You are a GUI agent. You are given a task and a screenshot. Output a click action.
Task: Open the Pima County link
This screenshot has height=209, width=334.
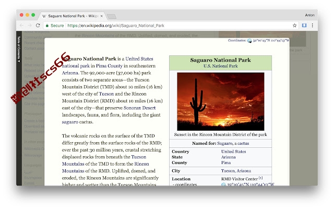click(x=109, y=66)
